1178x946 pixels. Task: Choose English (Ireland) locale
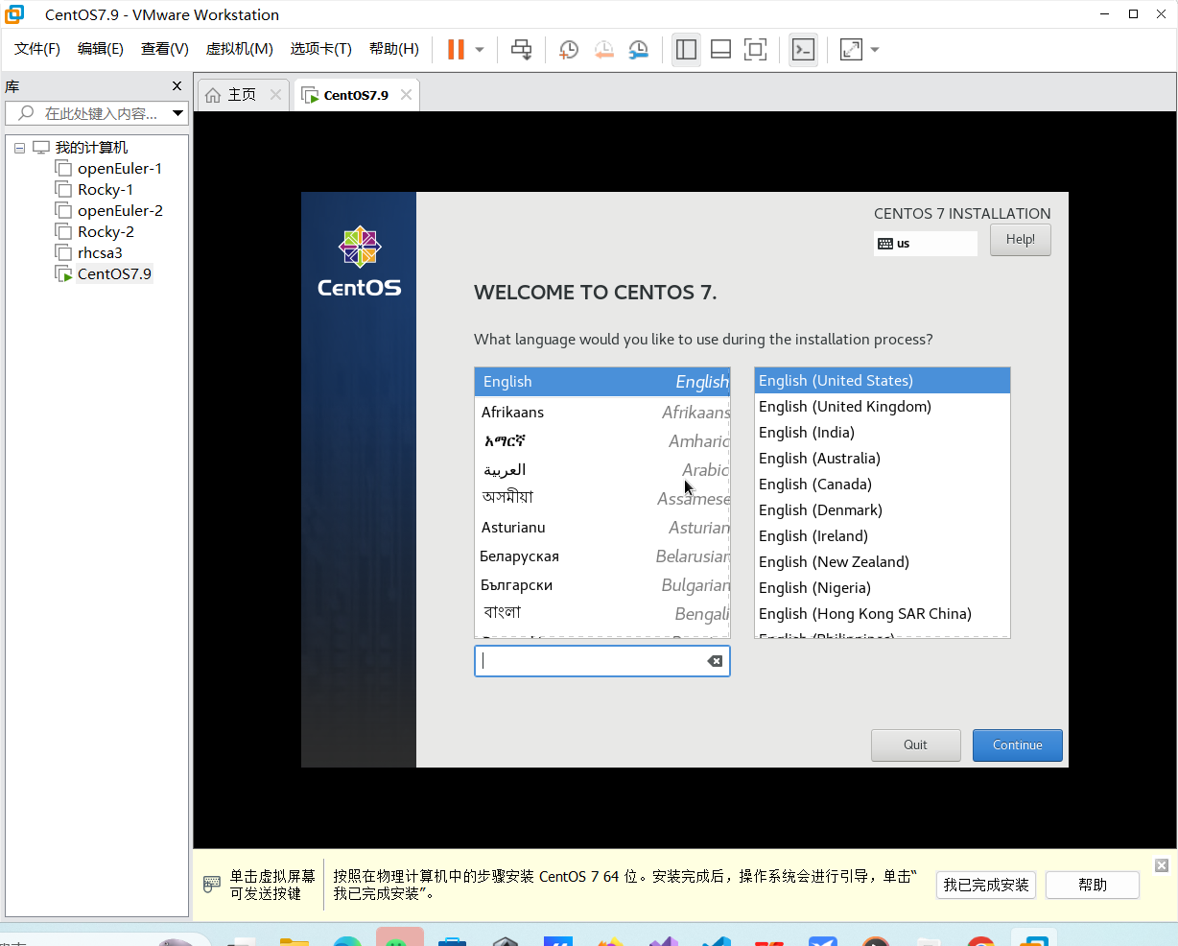click(x=883, y=536)
